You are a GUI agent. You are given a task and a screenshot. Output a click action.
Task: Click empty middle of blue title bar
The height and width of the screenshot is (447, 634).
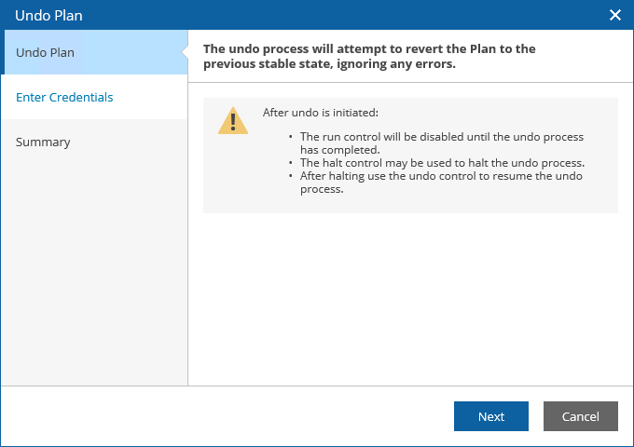(x=326, y=15)
